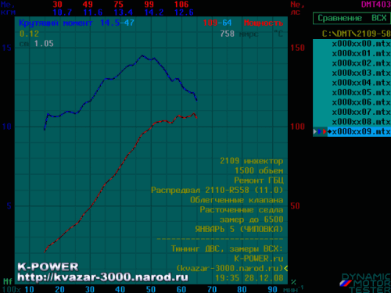Click the 50 rpm axis label
The image size is (391, 293).
click(151, 289)
